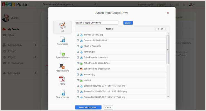
Task: Select the All files category icon
Action: [x=62, y=27]
